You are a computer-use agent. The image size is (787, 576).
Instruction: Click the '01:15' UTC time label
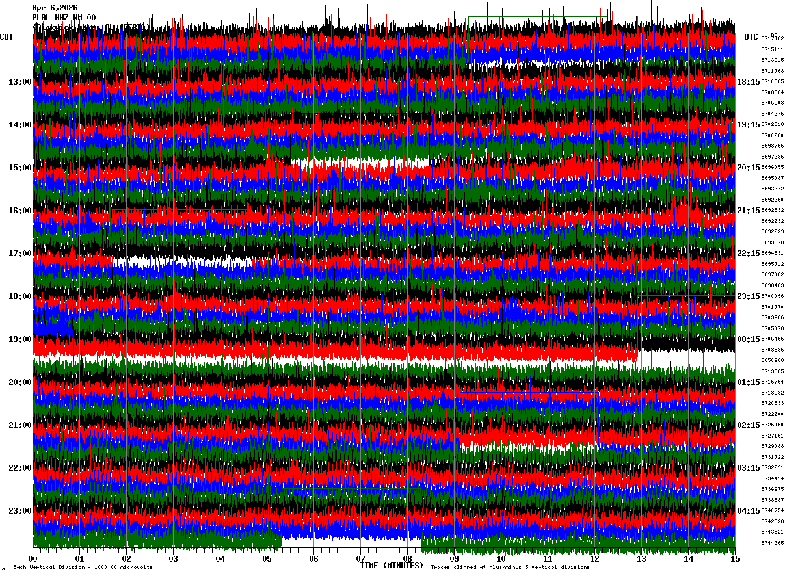point(748,382)
